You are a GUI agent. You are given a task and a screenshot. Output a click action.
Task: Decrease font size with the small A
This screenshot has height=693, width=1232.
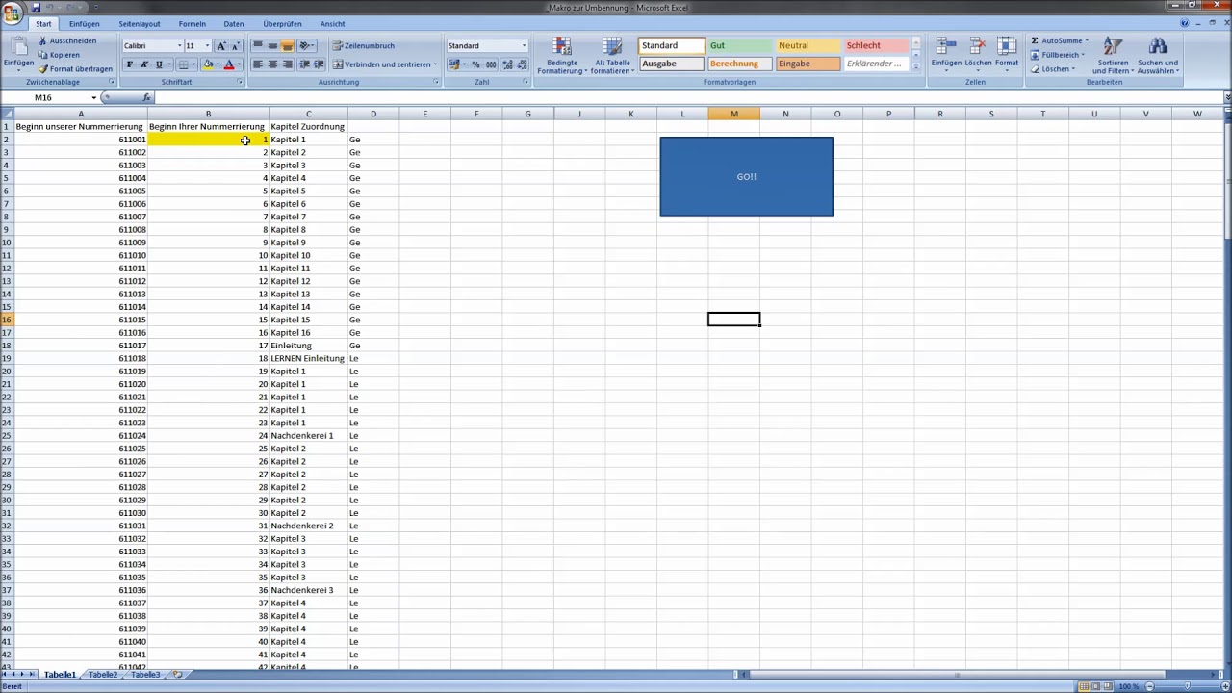235,46
